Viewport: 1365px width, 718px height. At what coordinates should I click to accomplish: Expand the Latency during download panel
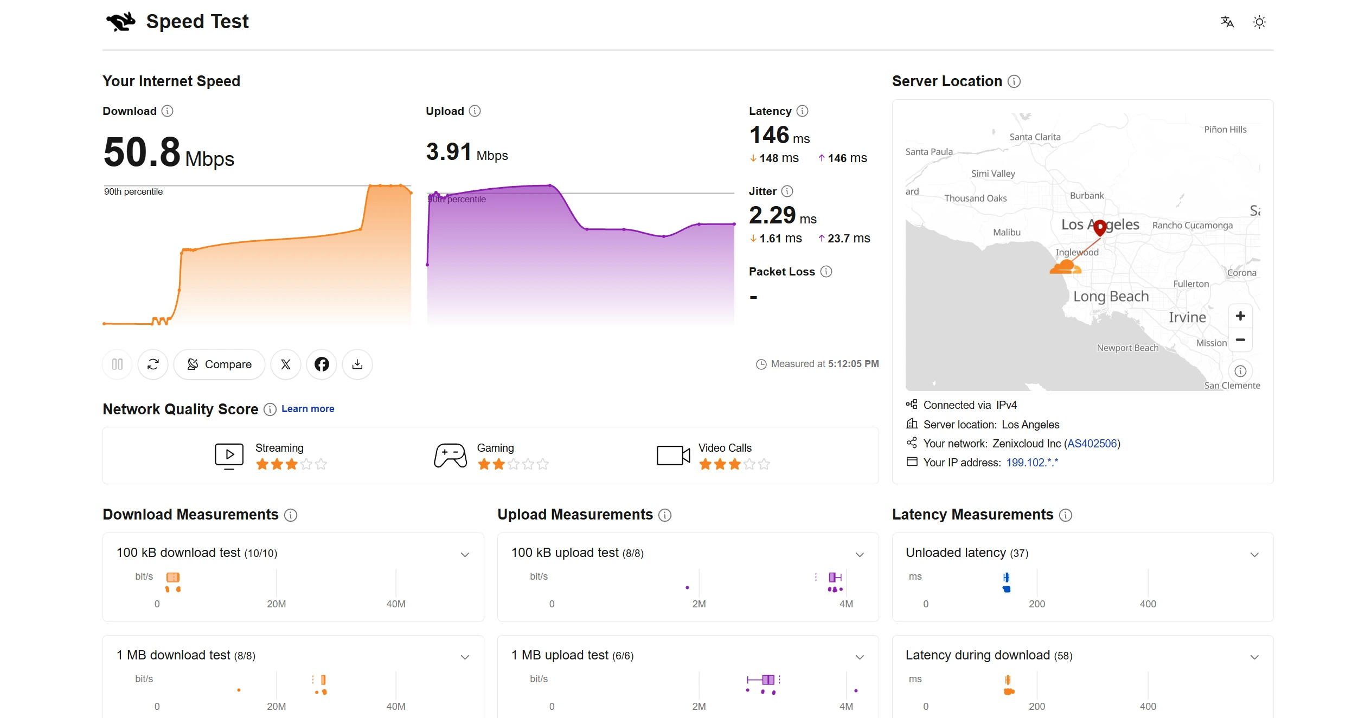[1254, 657]
